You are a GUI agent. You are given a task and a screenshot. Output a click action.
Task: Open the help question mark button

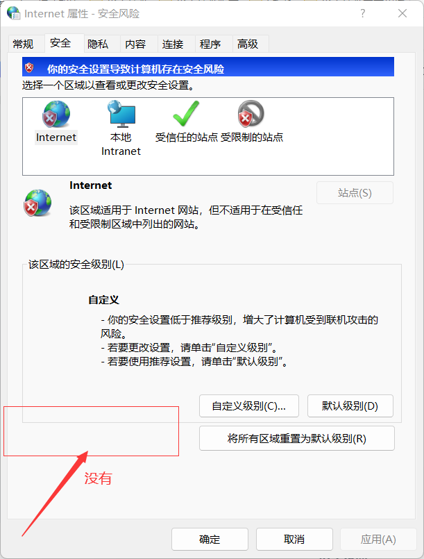363,14
